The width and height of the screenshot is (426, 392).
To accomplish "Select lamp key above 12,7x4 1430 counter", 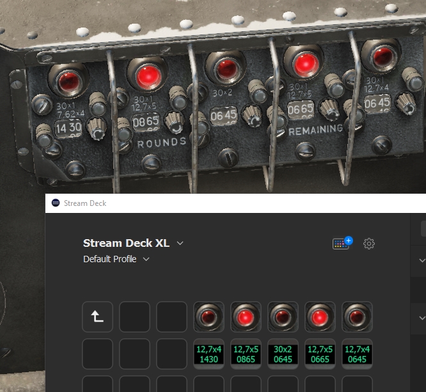I will click(x=209, y=317).
